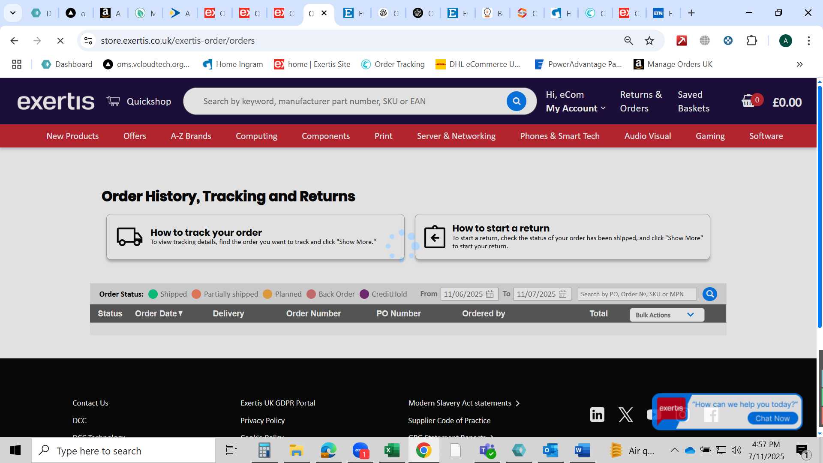
Task: Click Returns & Orders link
Action: pos(641,102)
